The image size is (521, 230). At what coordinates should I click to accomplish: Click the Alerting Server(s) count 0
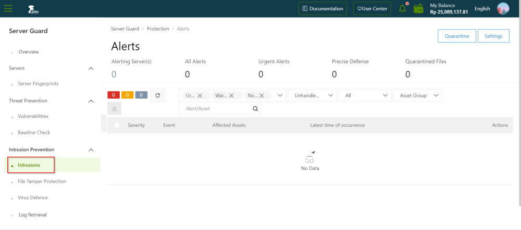pos(114,74)
